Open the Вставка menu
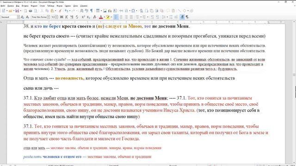 click(x=25, y=6)
